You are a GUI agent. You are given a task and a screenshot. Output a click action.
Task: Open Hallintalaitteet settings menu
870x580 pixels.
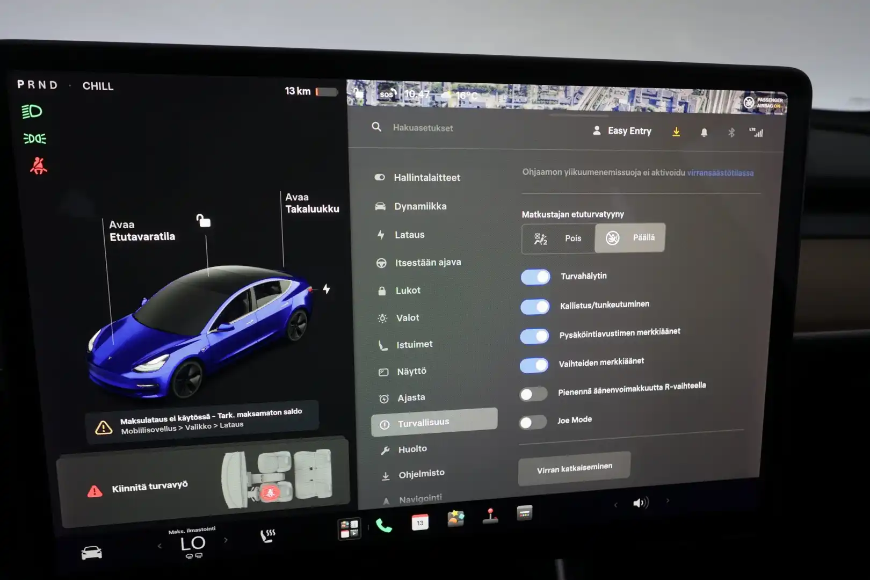pyautogui.click(x=417, y=178)
